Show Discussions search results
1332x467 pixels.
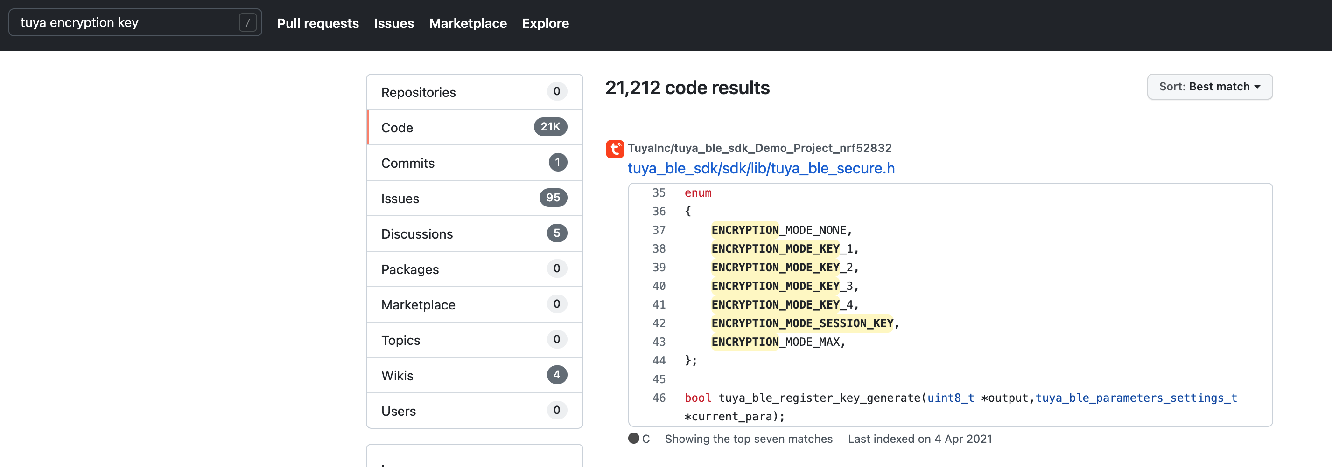pyautogui.click(x=474, y=234)
